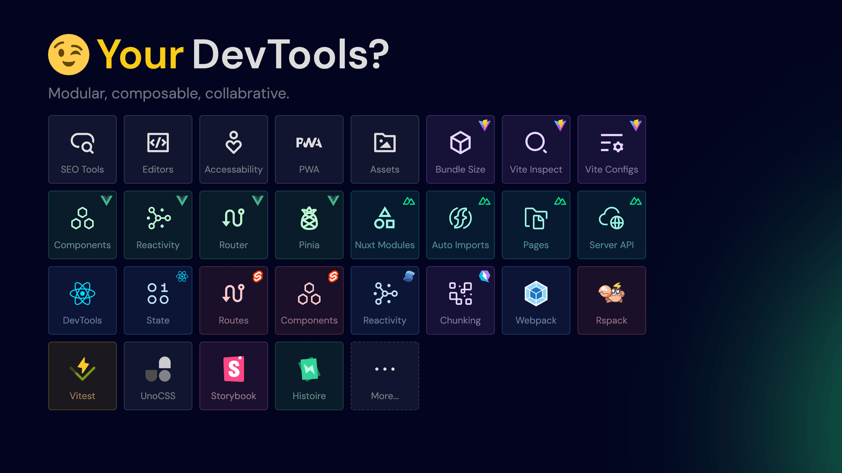
Task: Select the Server API tile
Action: click(611, 224)
